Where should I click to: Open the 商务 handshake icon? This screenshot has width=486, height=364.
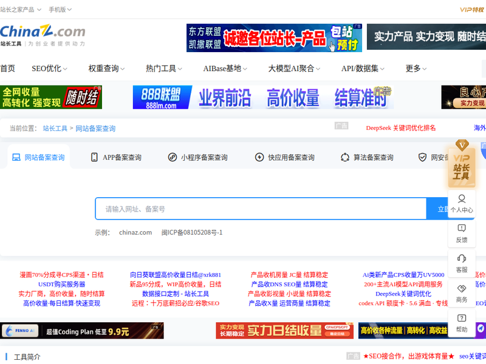(462, 288)
